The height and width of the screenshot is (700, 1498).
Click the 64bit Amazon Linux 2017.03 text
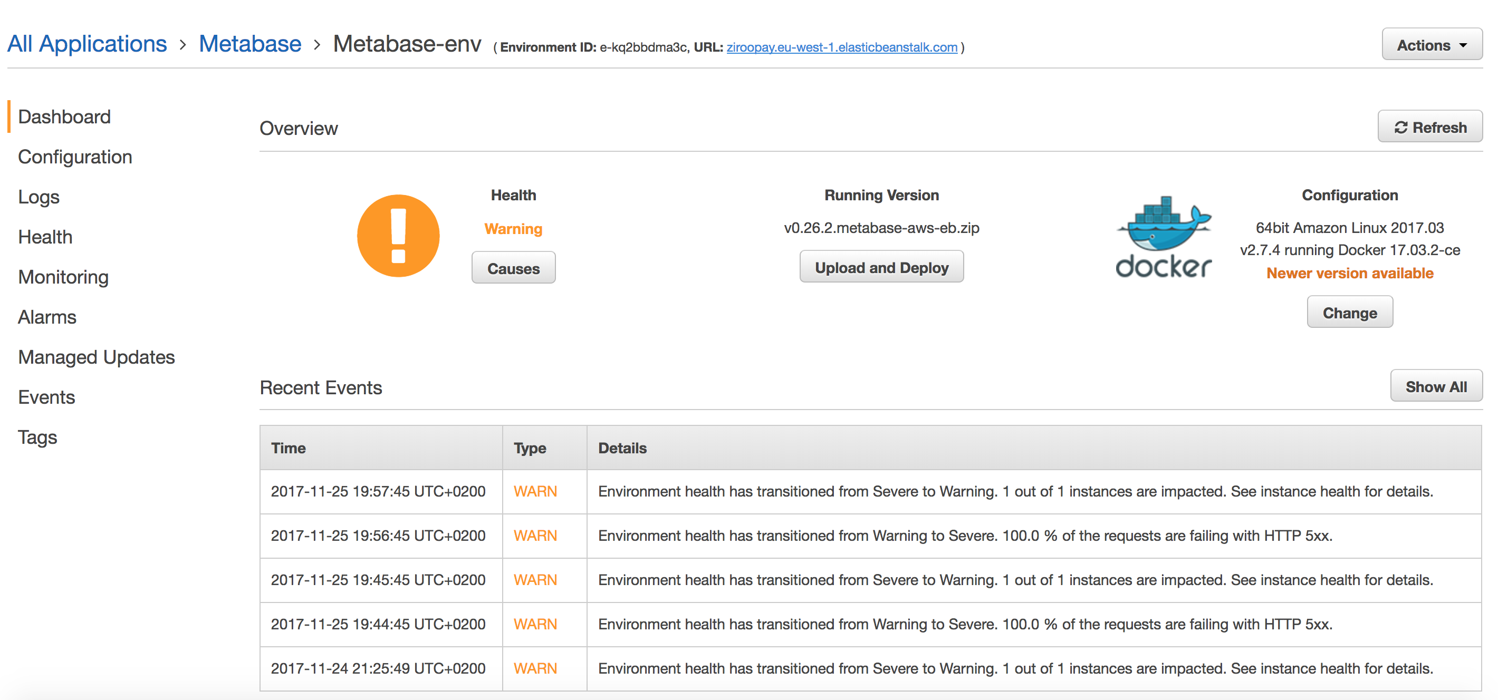pyautogui.click(x=1350, y=228)
